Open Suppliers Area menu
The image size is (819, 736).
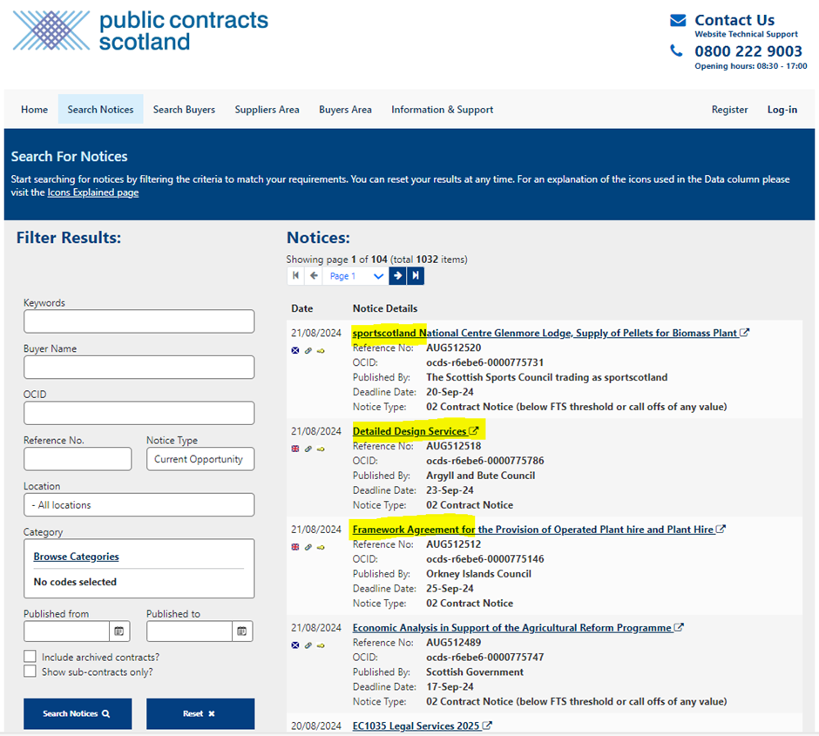[267, 110]
